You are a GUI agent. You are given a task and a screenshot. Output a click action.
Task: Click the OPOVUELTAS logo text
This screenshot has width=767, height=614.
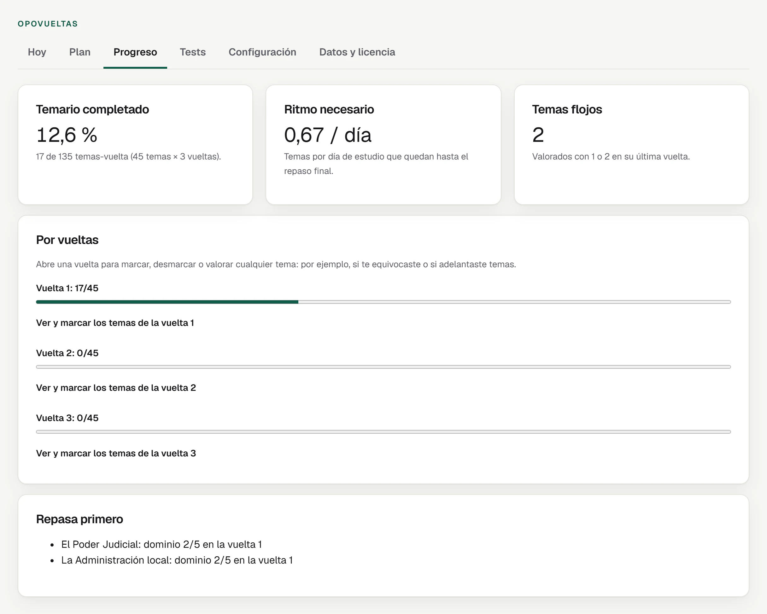click(x=48, y=24)
